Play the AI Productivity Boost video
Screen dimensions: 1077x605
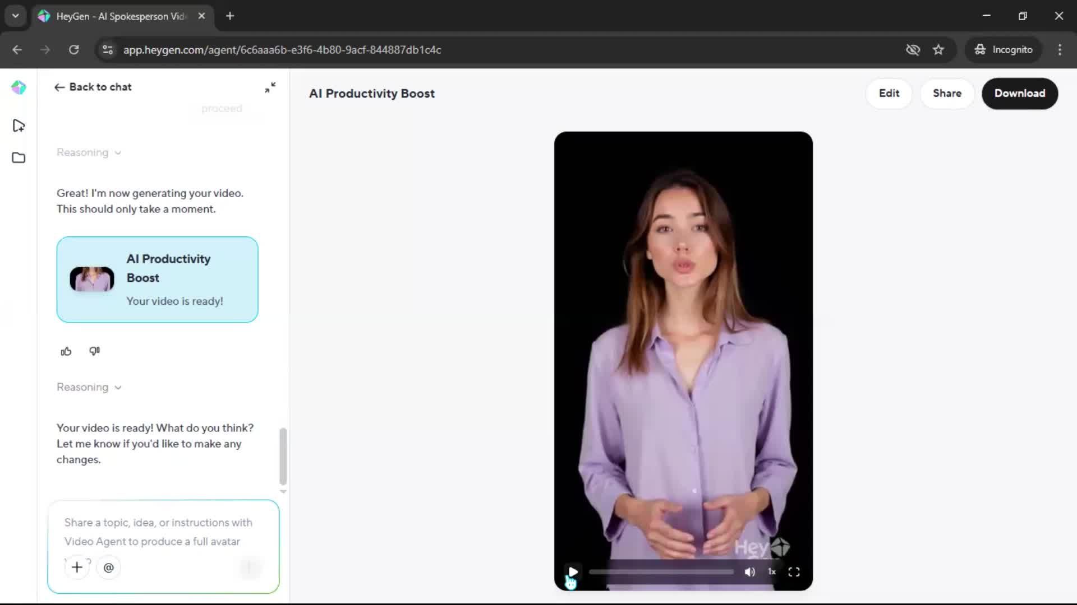pos(573,572)
